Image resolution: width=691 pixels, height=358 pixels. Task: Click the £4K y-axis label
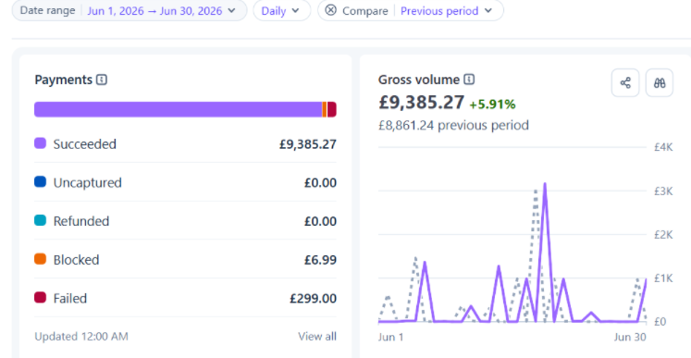pos(663,147)
